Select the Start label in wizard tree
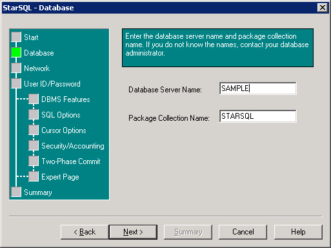The image size is (331, 248). (x=31, y=37)
